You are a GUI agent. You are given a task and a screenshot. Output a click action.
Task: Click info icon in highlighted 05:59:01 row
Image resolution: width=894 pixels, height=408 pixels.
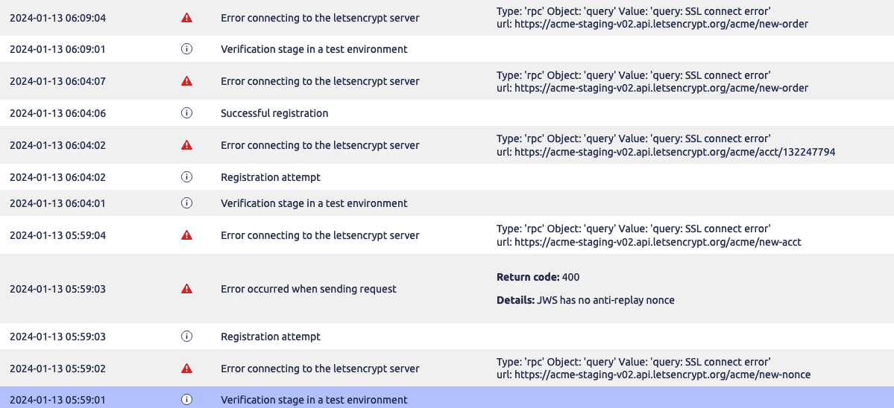[x=186, y=400]
